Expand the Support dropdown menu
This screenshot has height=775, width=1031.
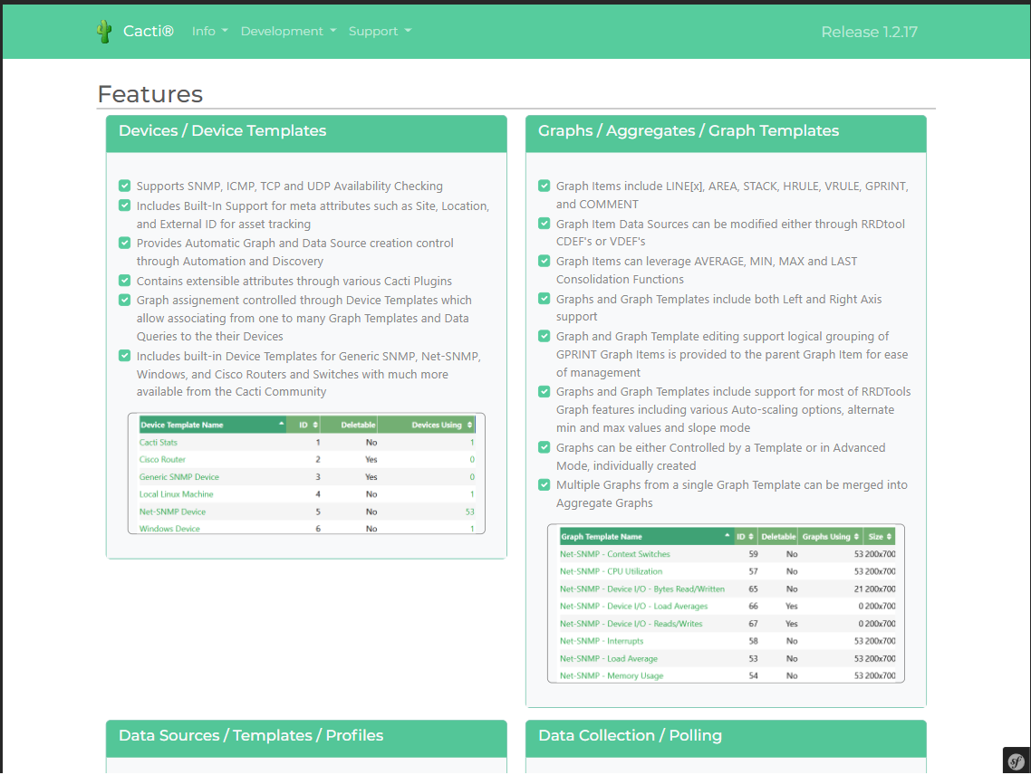click(x=380, y=31)
